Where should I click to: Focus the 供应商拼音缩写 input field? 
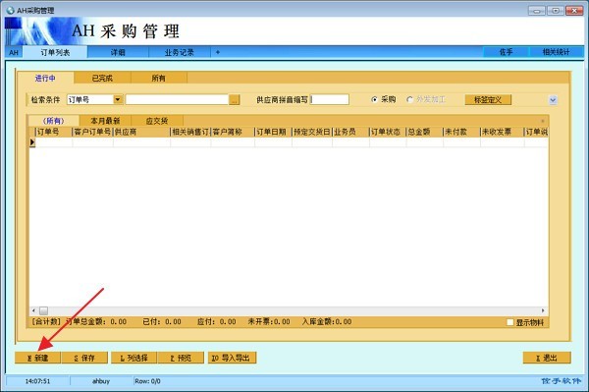pos(330,99)
